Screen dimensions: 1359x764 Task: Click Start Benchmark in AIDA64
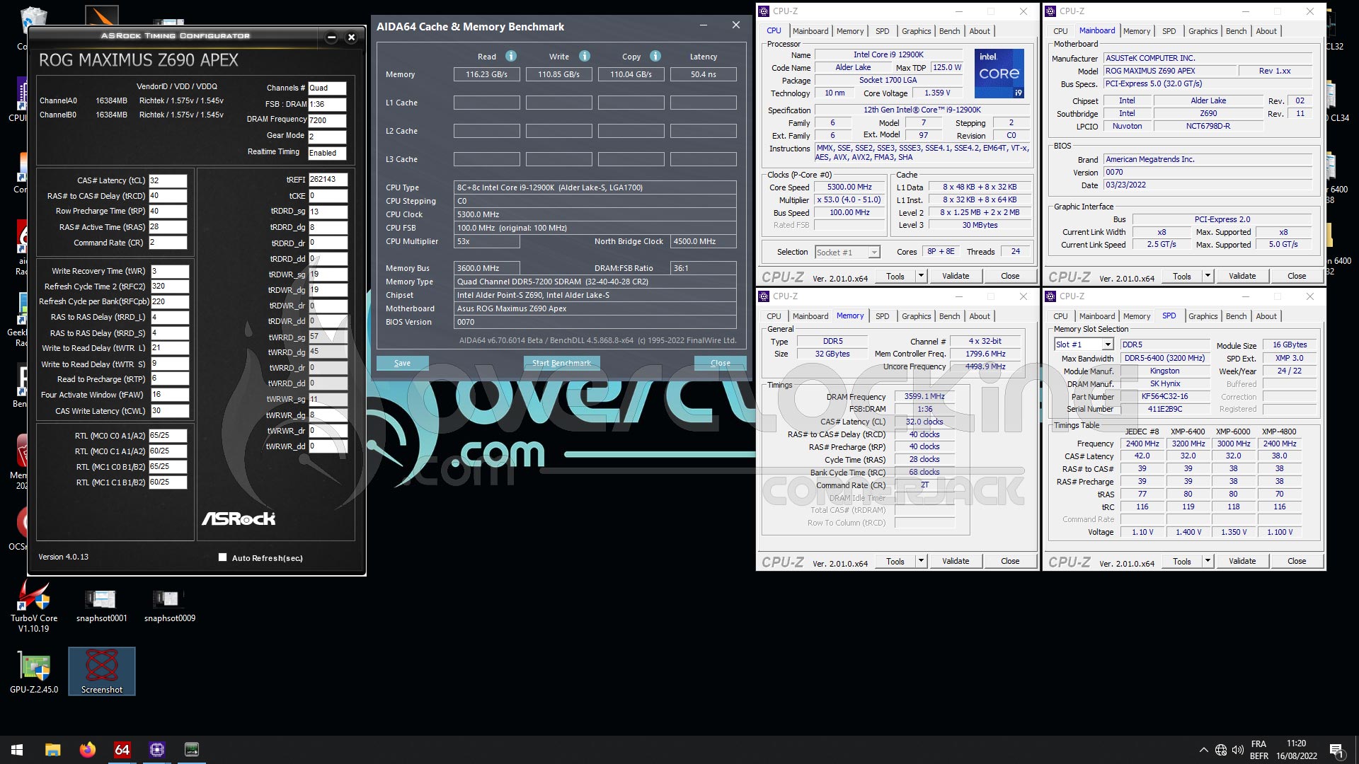coord(561,363)
